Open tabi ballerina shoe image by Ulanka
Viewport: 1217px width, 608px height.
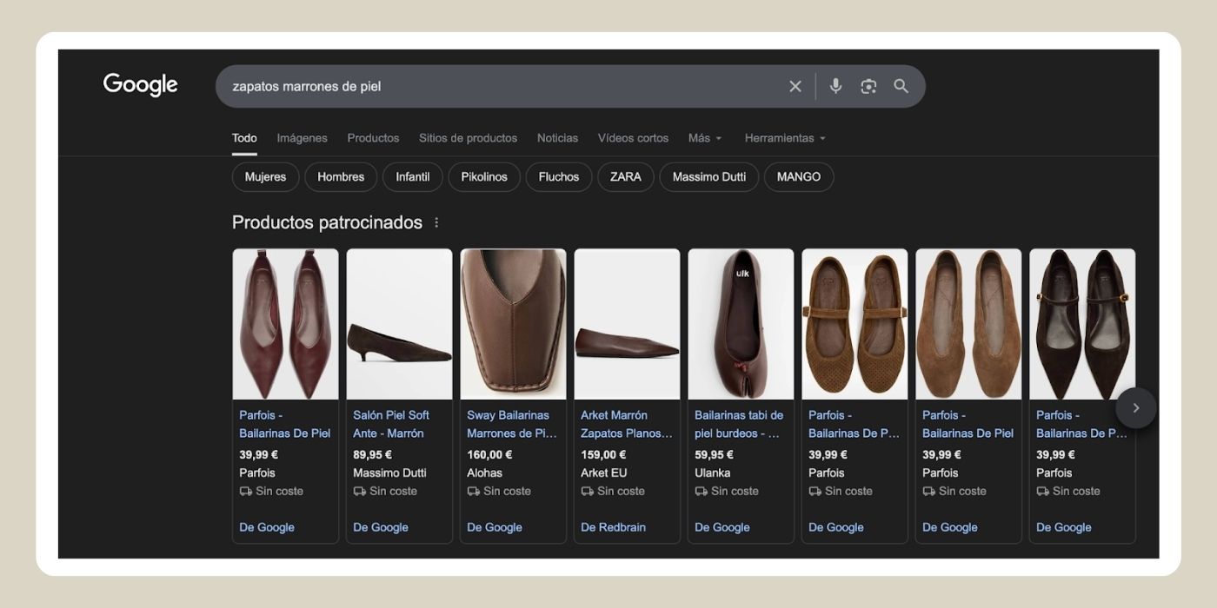pyautogui.click(x=741, y=324)
